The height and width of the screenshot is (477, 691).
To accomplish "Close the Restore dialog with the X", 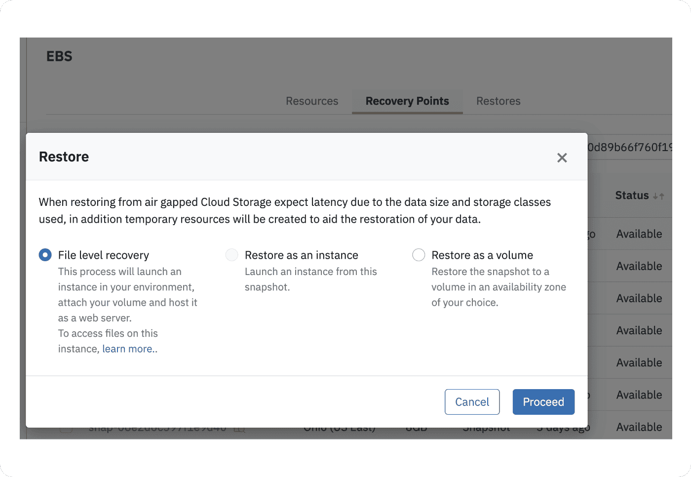I will tap(562, 158).
